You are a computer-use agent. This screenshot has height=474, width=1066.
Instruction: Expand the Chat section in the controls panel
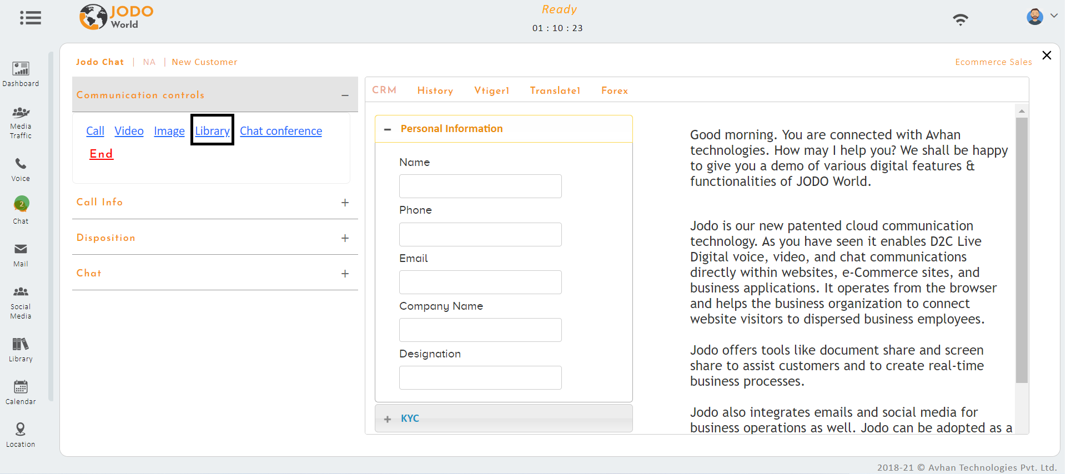(x=345, y=274)
